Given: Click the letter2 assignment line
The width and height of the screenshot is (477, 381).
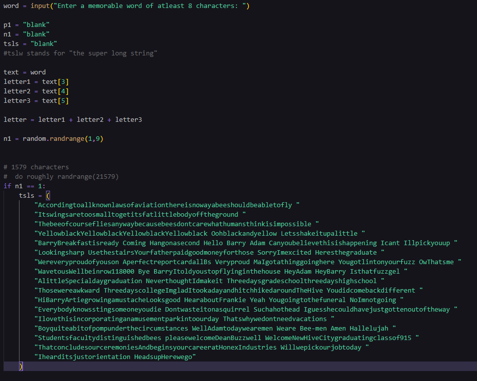Looking at the screenshot, I should click(35, 90).
